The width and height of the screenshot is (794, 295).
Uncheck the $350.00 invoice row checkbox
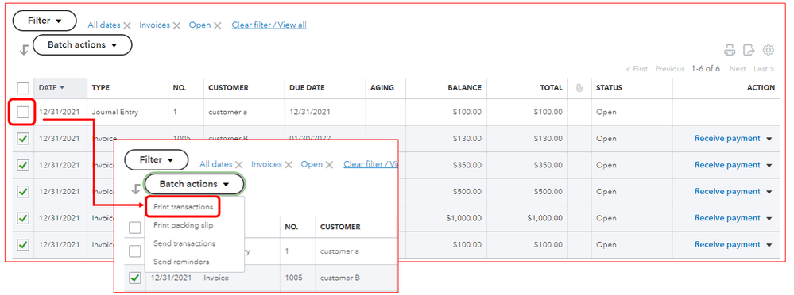(x=23, y=165)
